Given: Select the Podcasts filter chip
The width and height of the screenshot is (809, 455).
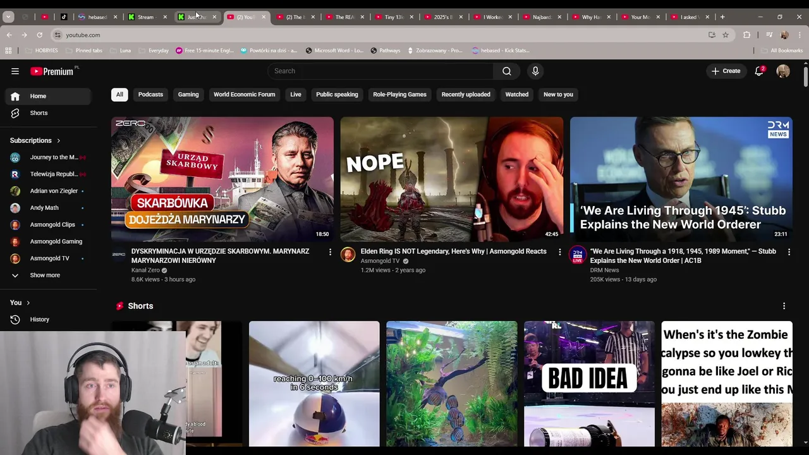Looking at the screenshot, I should tap(150, 95).
